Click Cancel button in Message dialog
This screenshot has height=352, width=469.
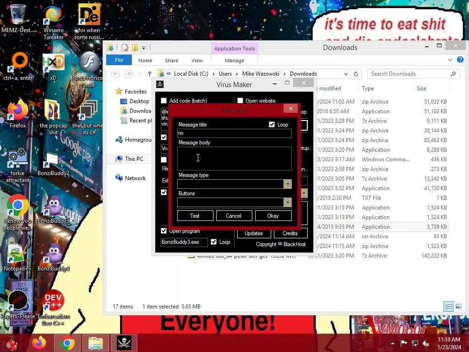(234, 216)
